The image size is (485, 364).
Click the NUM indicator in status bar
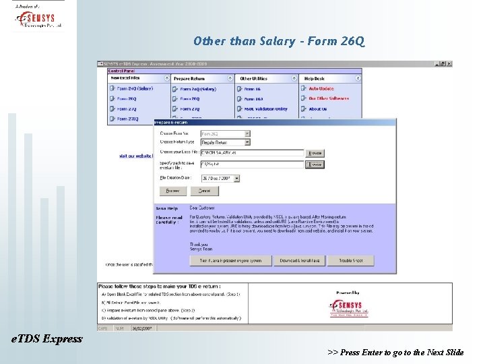click(120, 328)
